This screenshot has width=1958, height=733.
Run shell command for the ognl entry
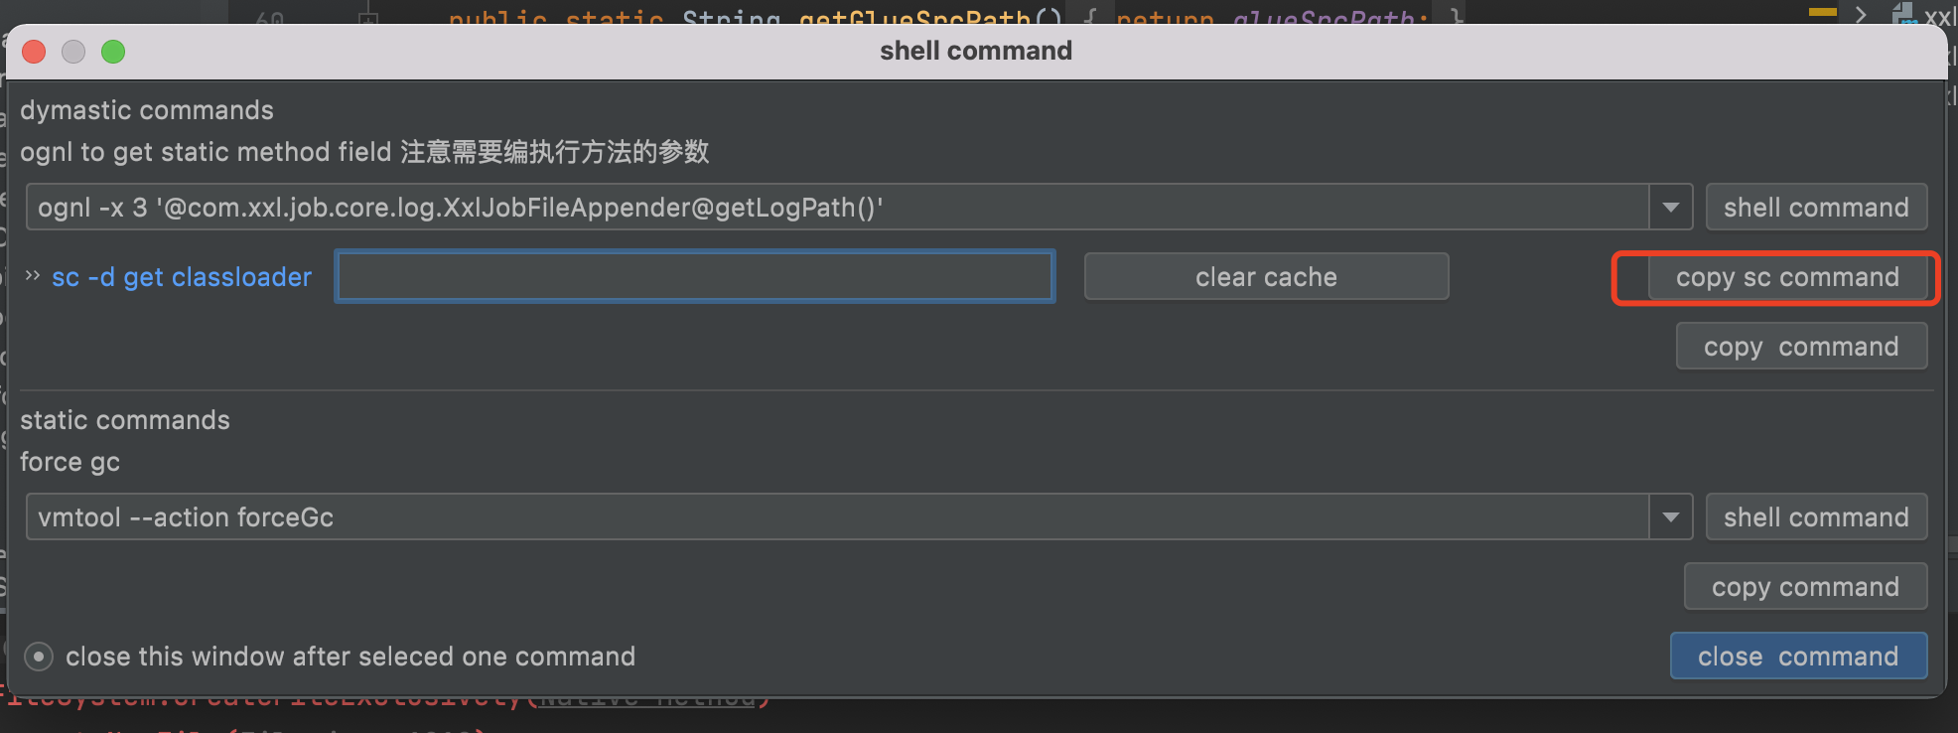(1816, 208)
